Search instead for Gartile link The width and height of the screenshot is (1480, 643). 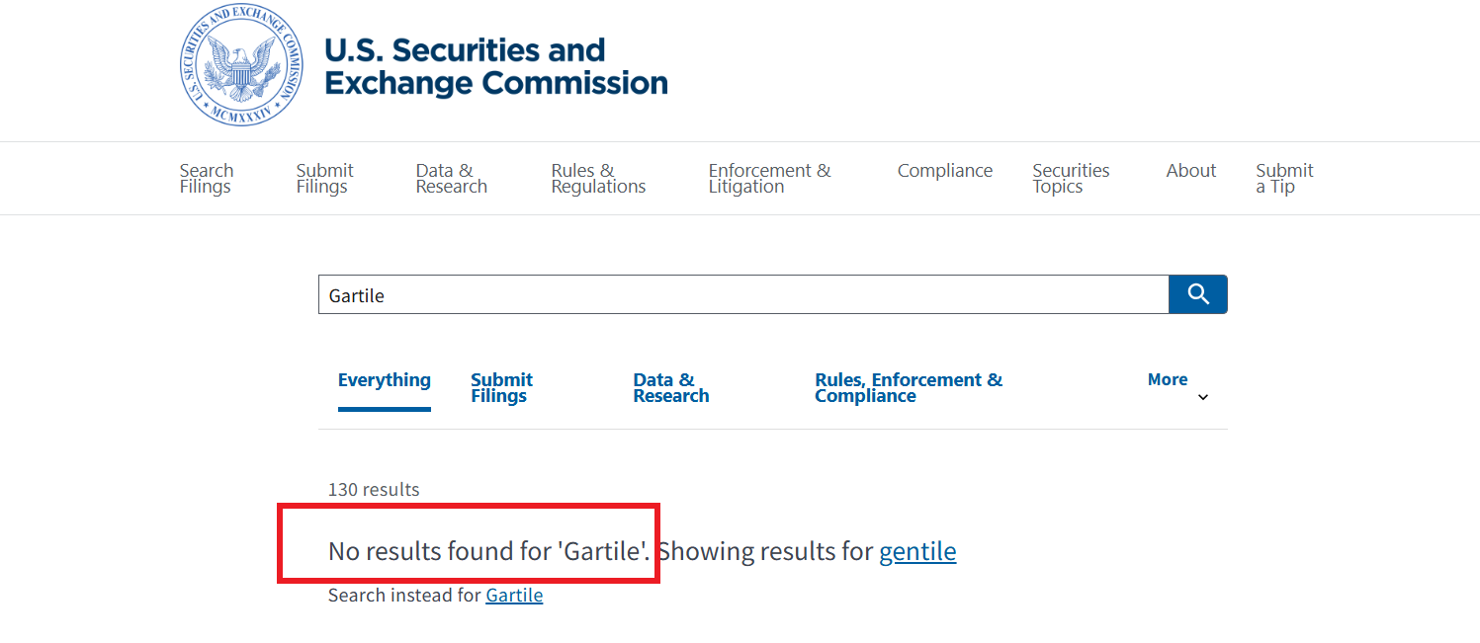point(514,596)
